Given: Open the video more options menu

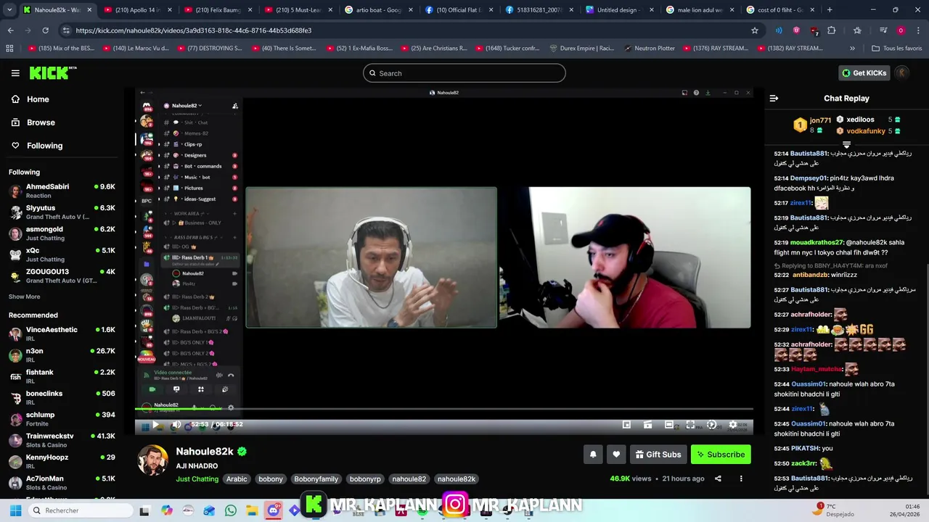Looking at the screenshot, I should click(x=741, y=478).
